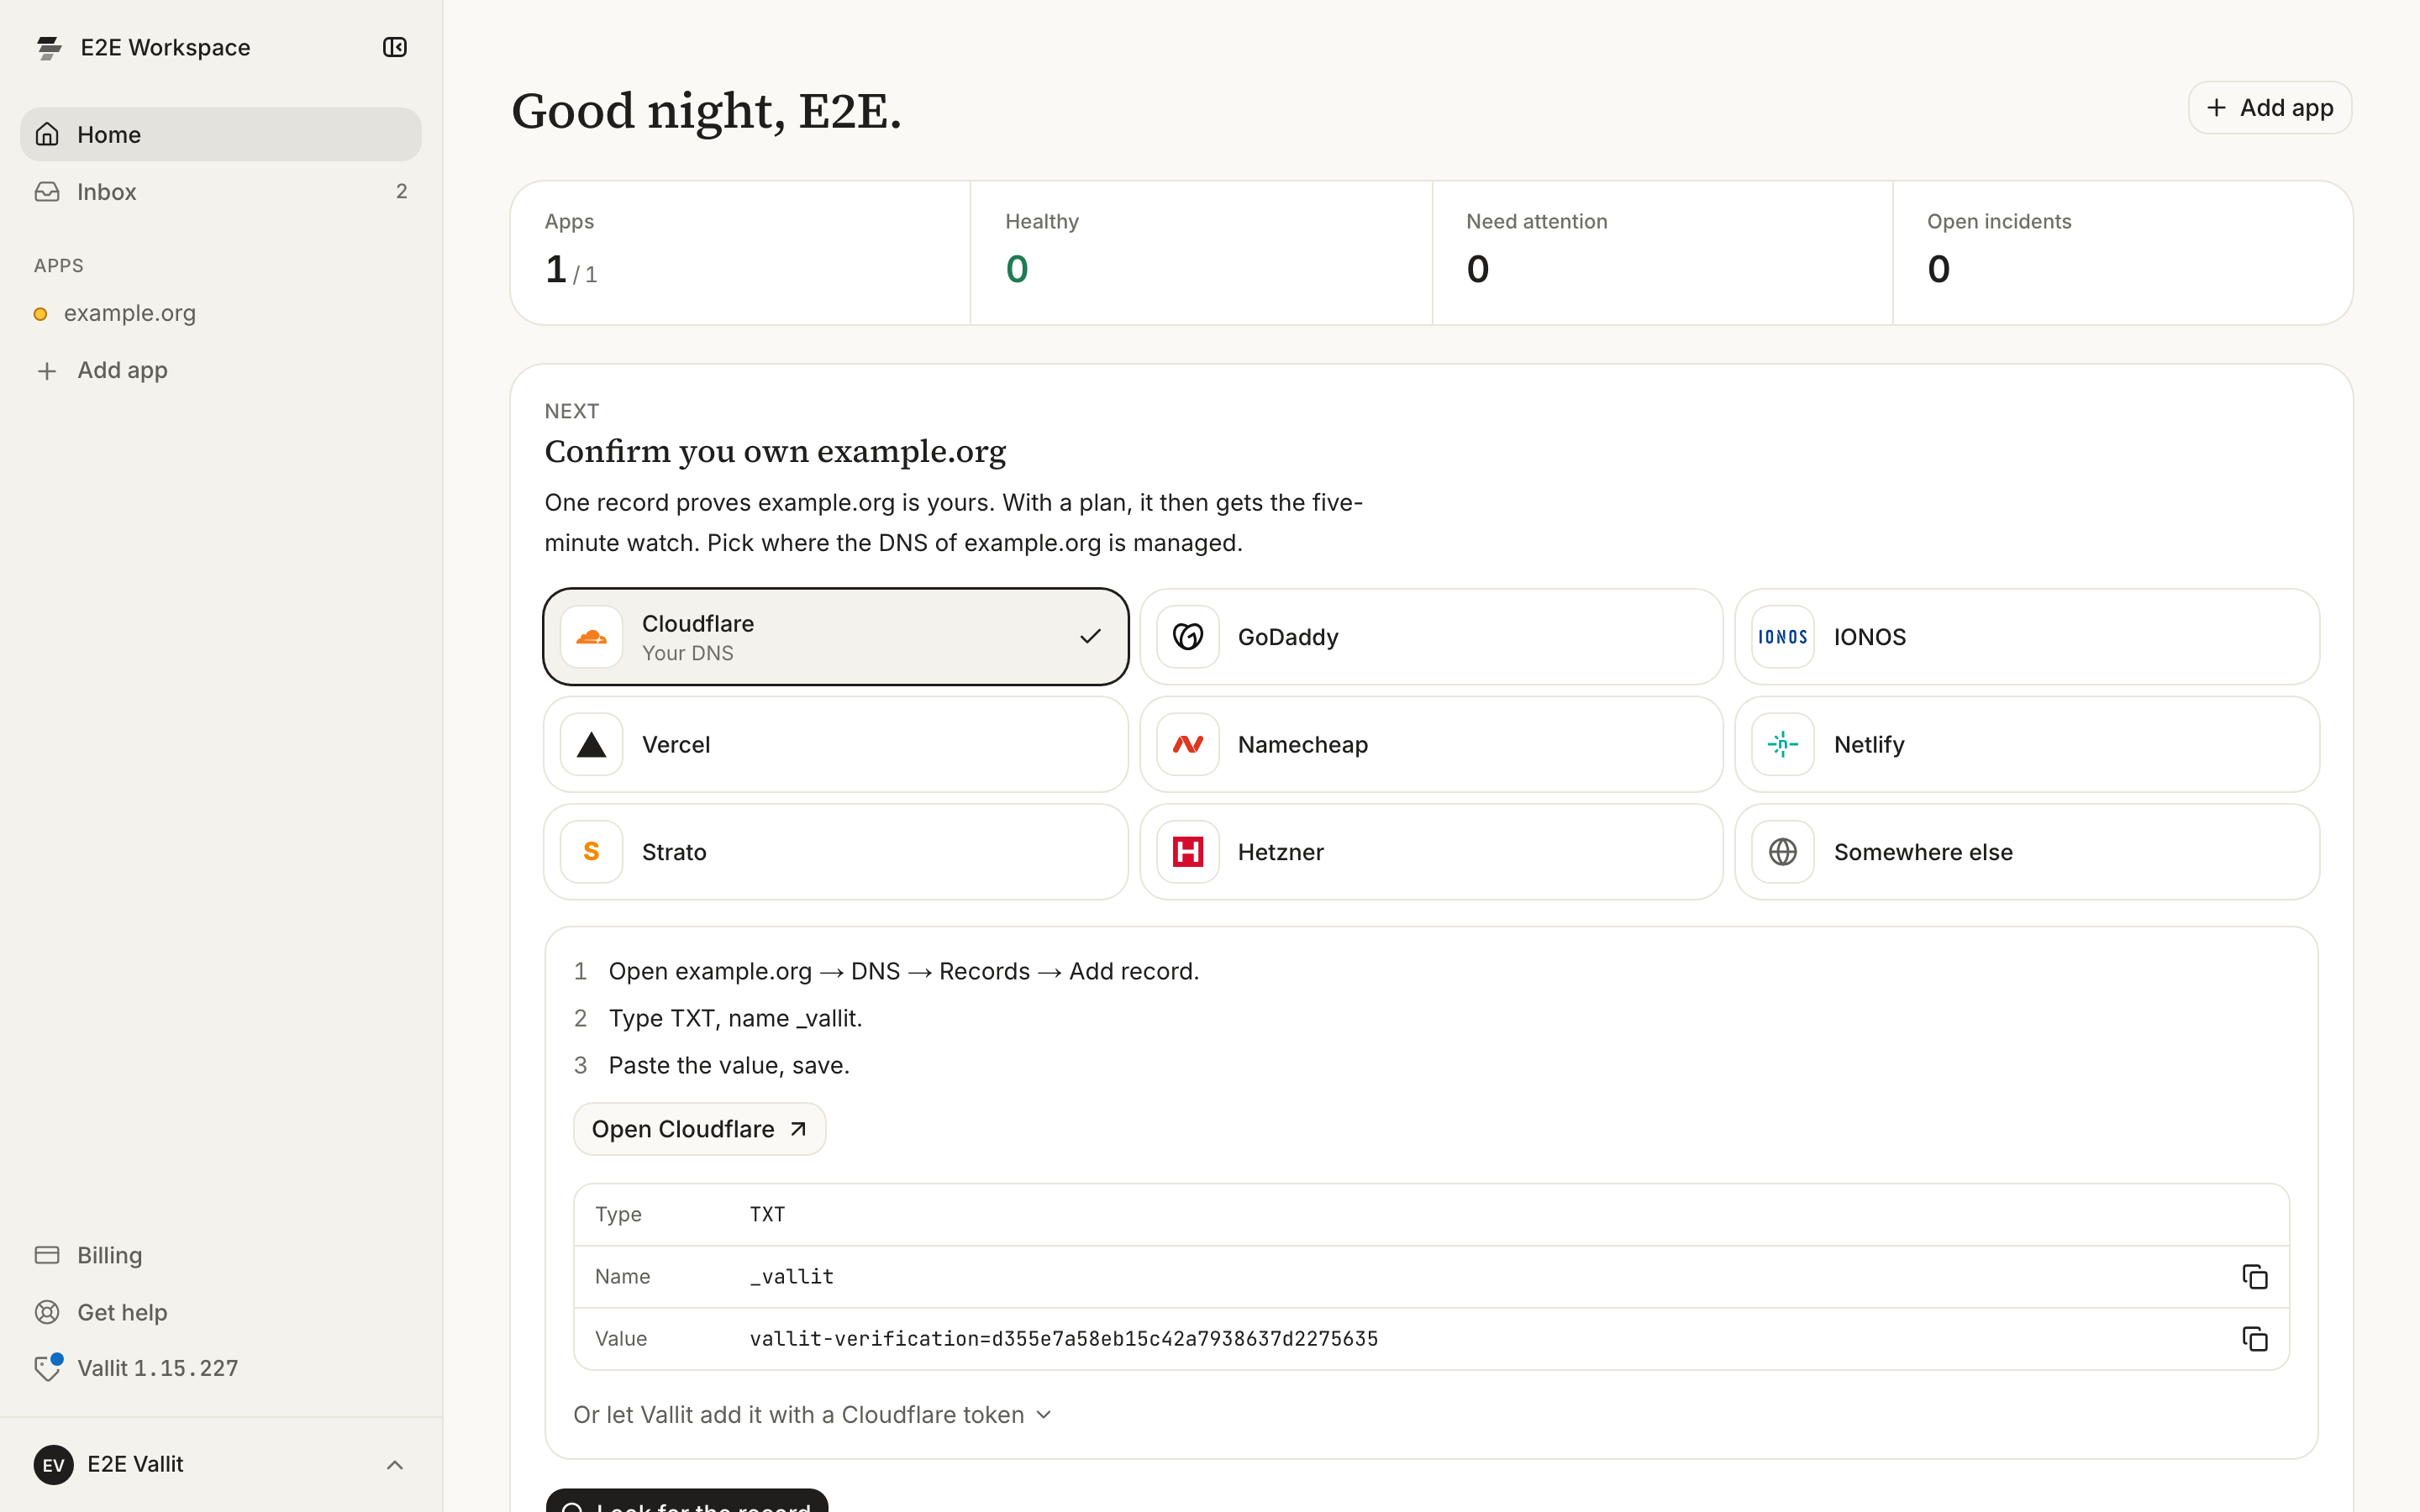Click the Healthy count card
The image size is (2420, 1512).
click(x=1201, y=252)
